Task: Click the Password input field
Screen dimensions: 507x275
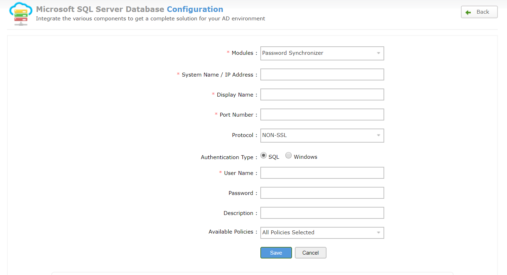Action: pyautogui.click(x=322, y=193)
